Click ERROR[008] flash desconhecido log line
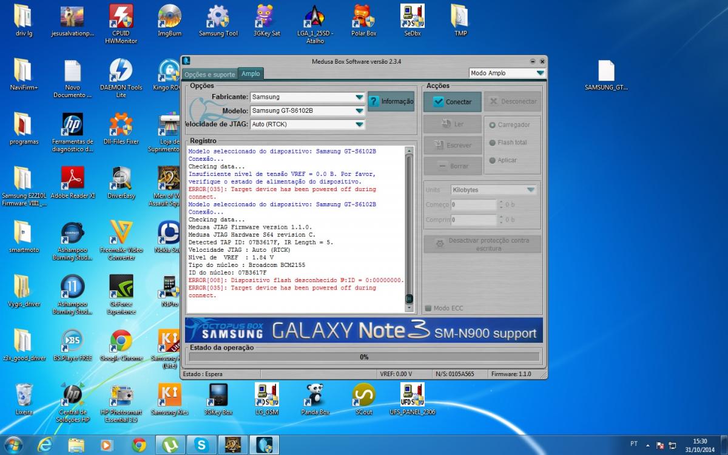This screenshot has height=455, width=728. 296,280
